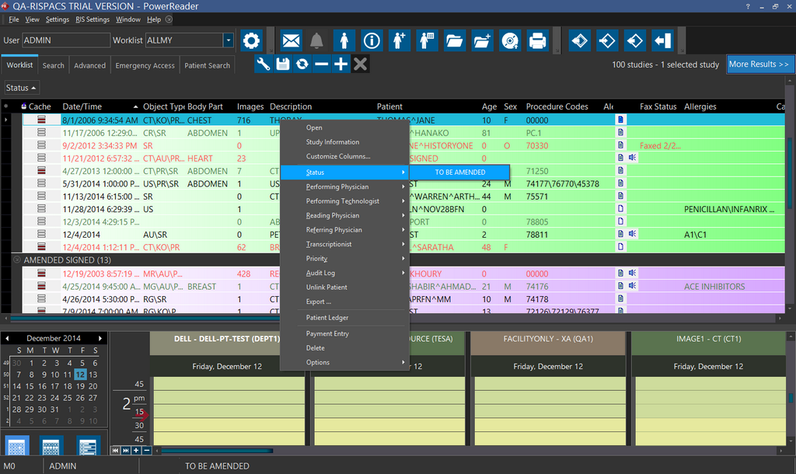Open the settings gear icon in toolbar

pyautogui.click(x=250, y=40)
